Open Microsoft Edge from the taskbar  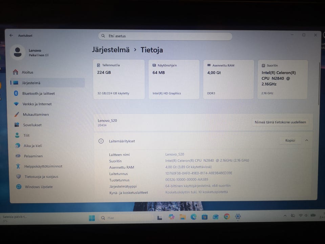coord(194,217)
